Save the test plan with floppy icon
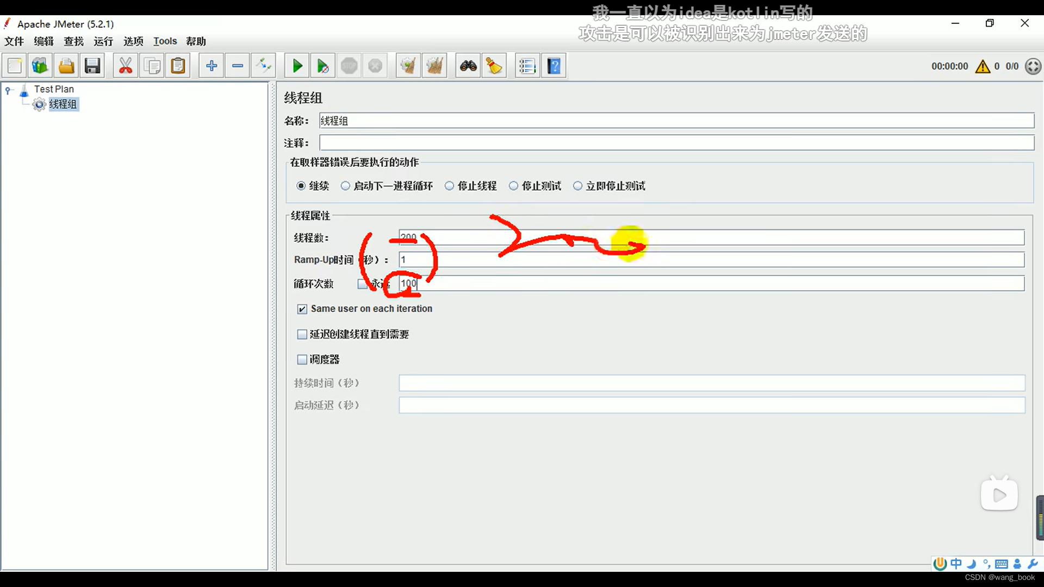Viewport: 1044px width, 587px height. 92,66
